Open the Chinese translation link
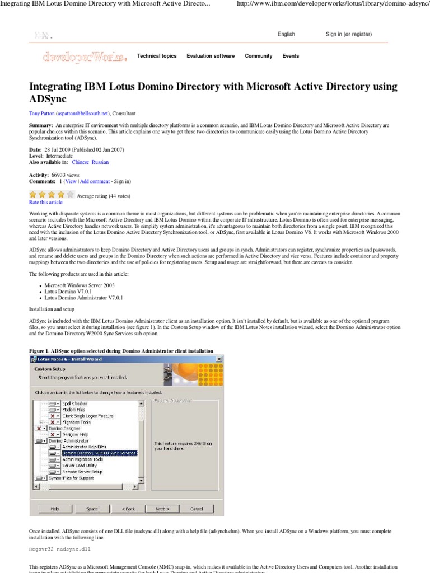The image size is (430, 573). point(80,162)
